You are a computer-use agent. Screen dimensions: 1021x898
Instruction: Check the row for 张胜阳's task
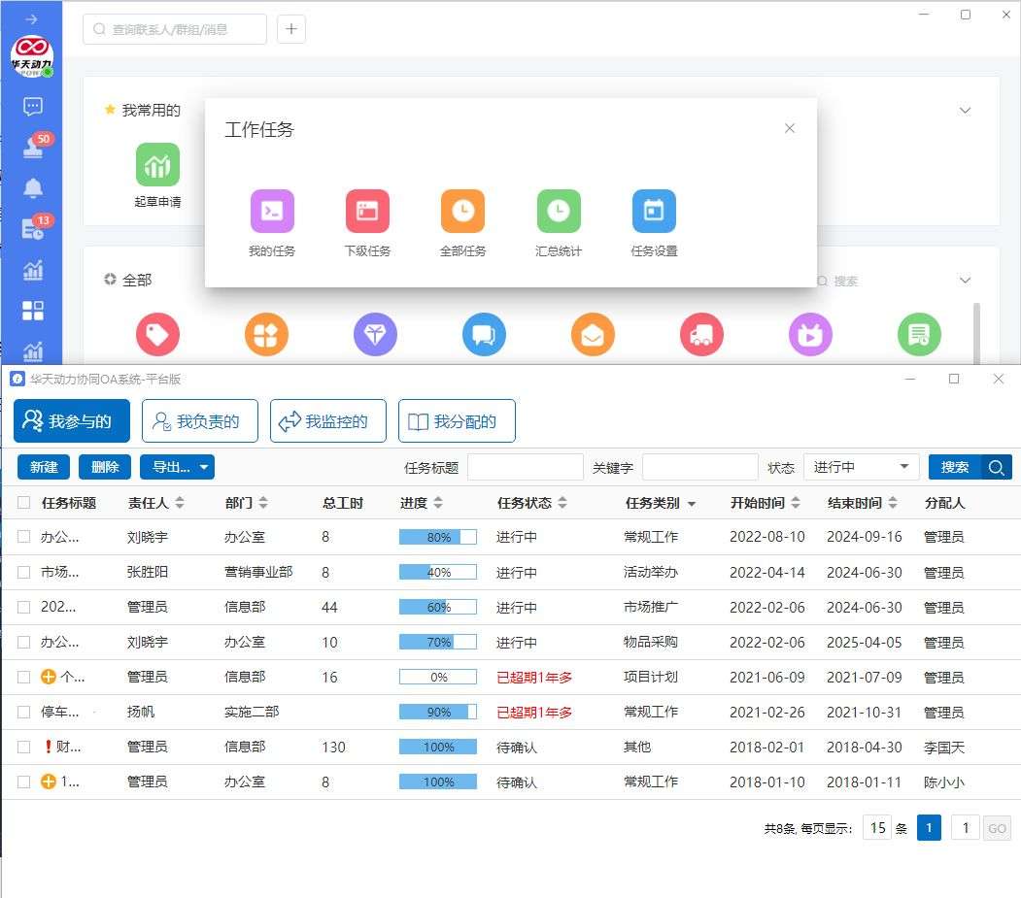(24, 573)
